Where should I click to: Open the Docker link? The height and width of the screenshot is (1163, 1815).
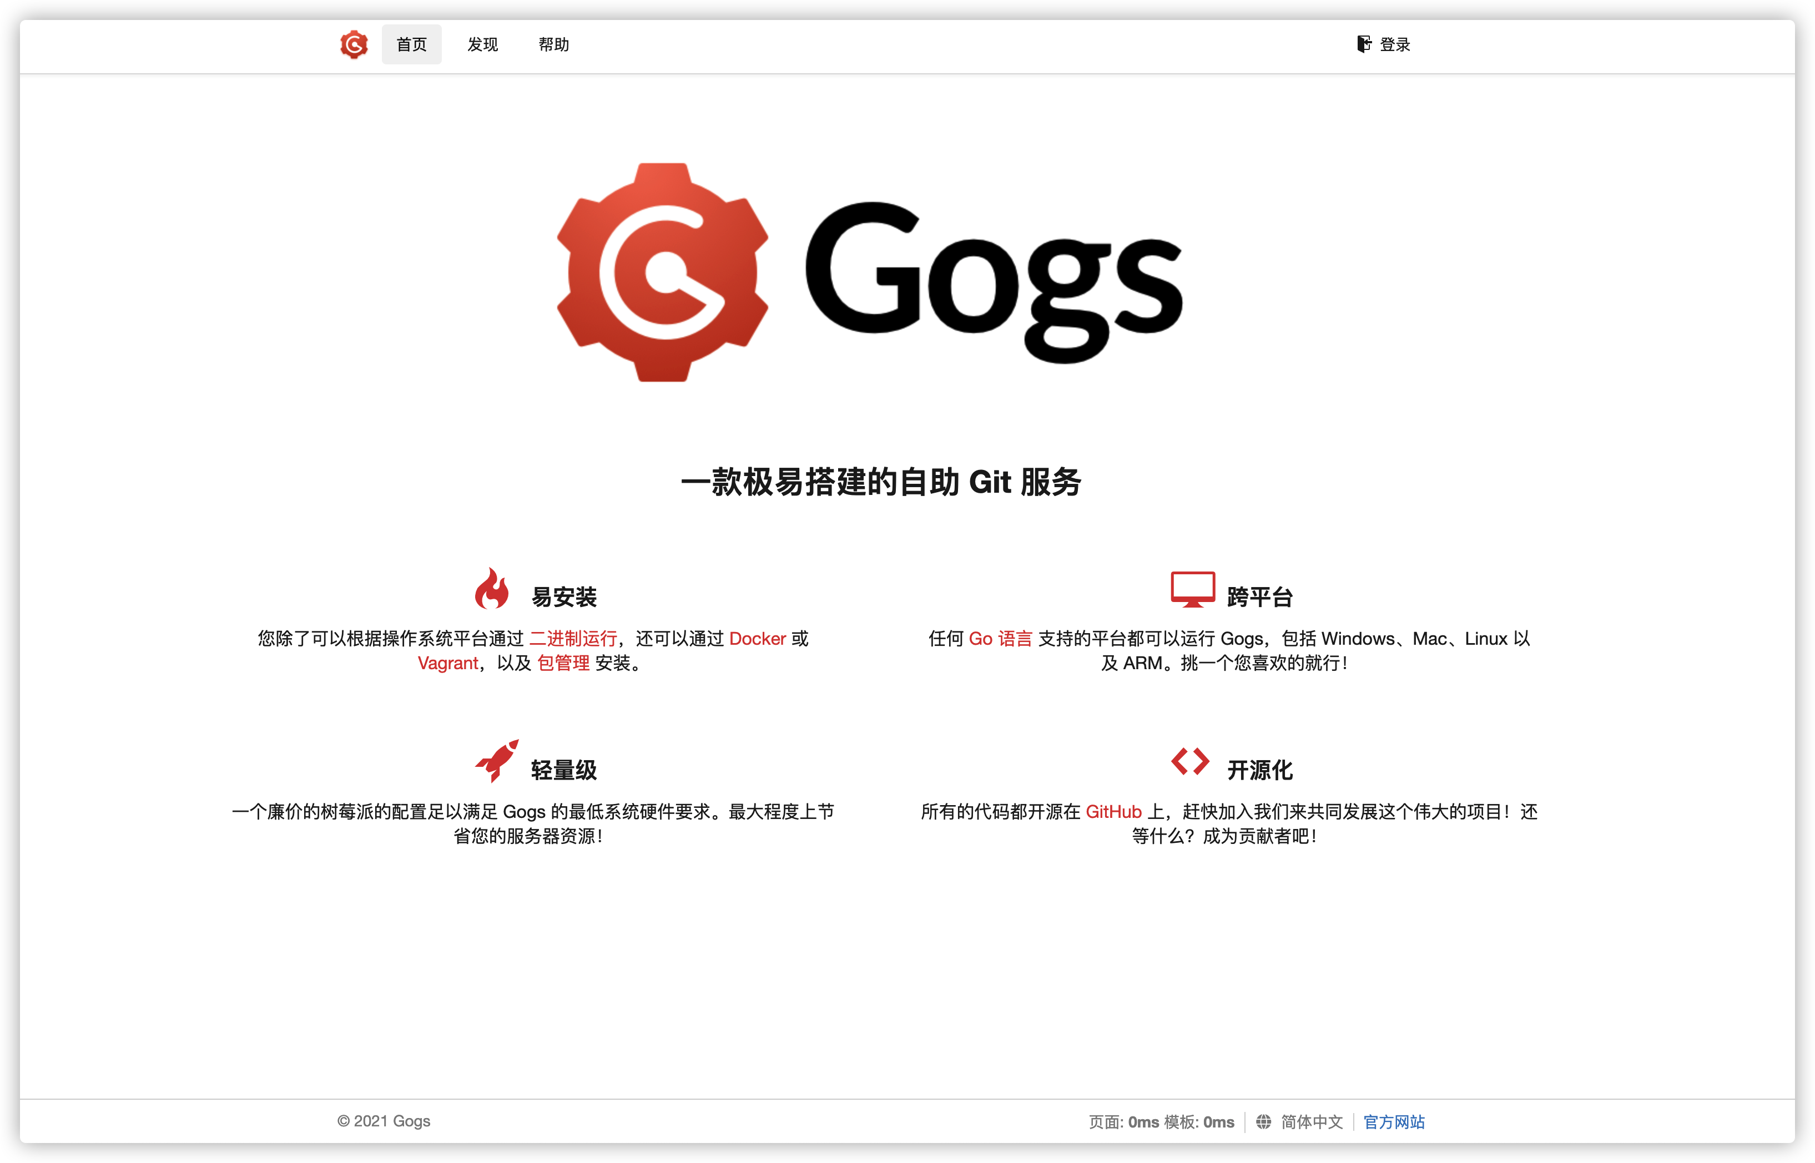[x=757, y=639]
